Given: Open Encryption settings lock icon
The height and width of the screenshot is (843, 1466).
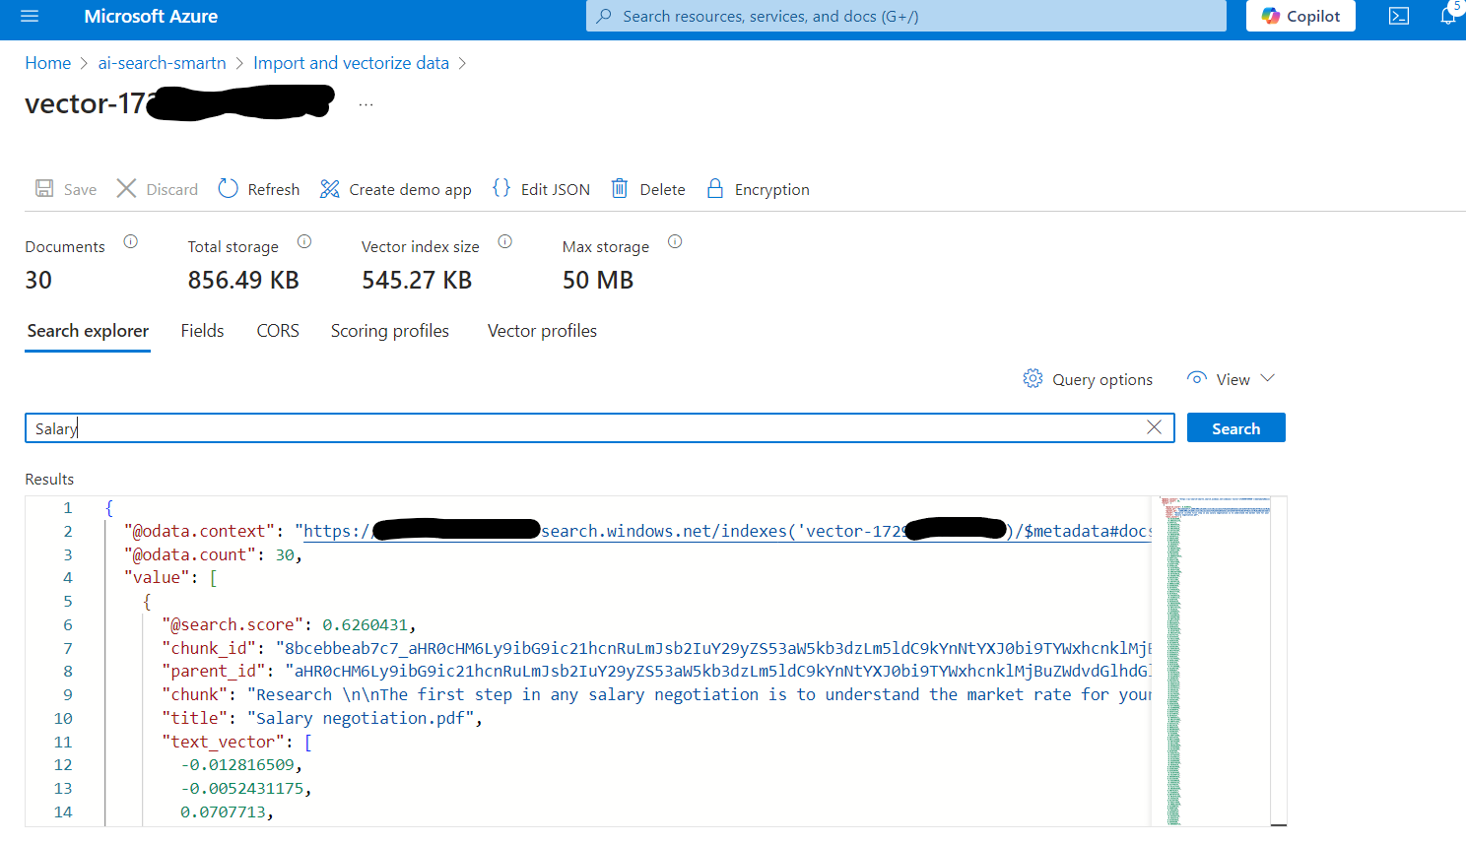Looking at the screenshot, I should (x=715, y=188).
